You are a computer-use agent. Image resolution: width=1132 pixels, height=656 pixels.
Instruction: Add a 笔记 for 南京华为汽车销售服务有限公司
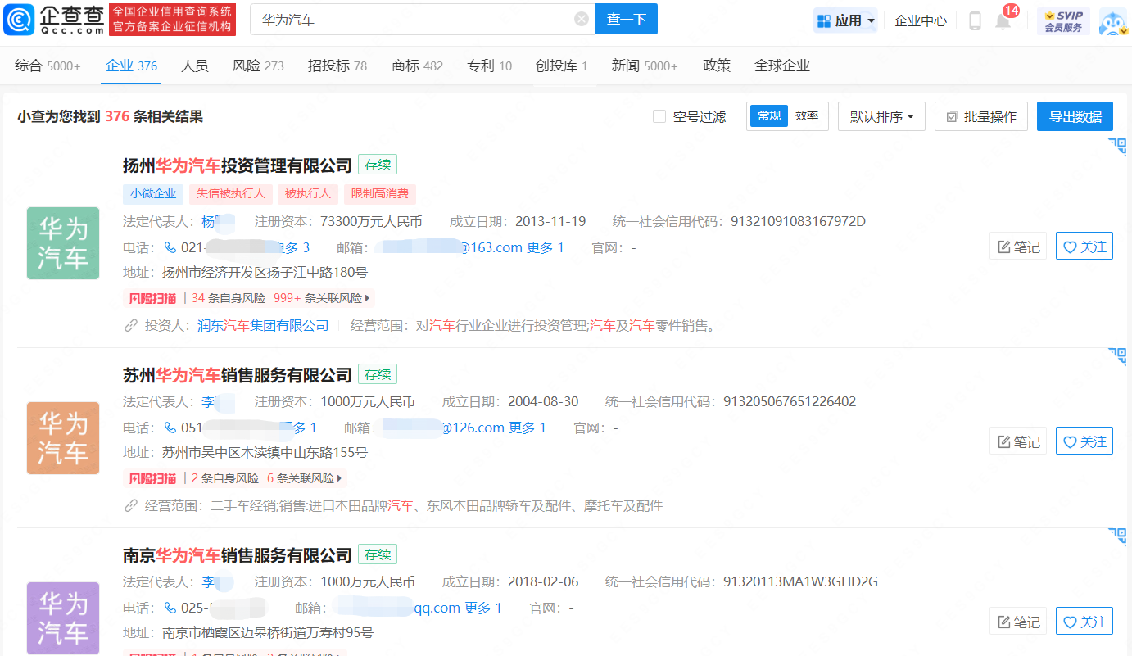pyautogui.click(x=1018, y=622)
